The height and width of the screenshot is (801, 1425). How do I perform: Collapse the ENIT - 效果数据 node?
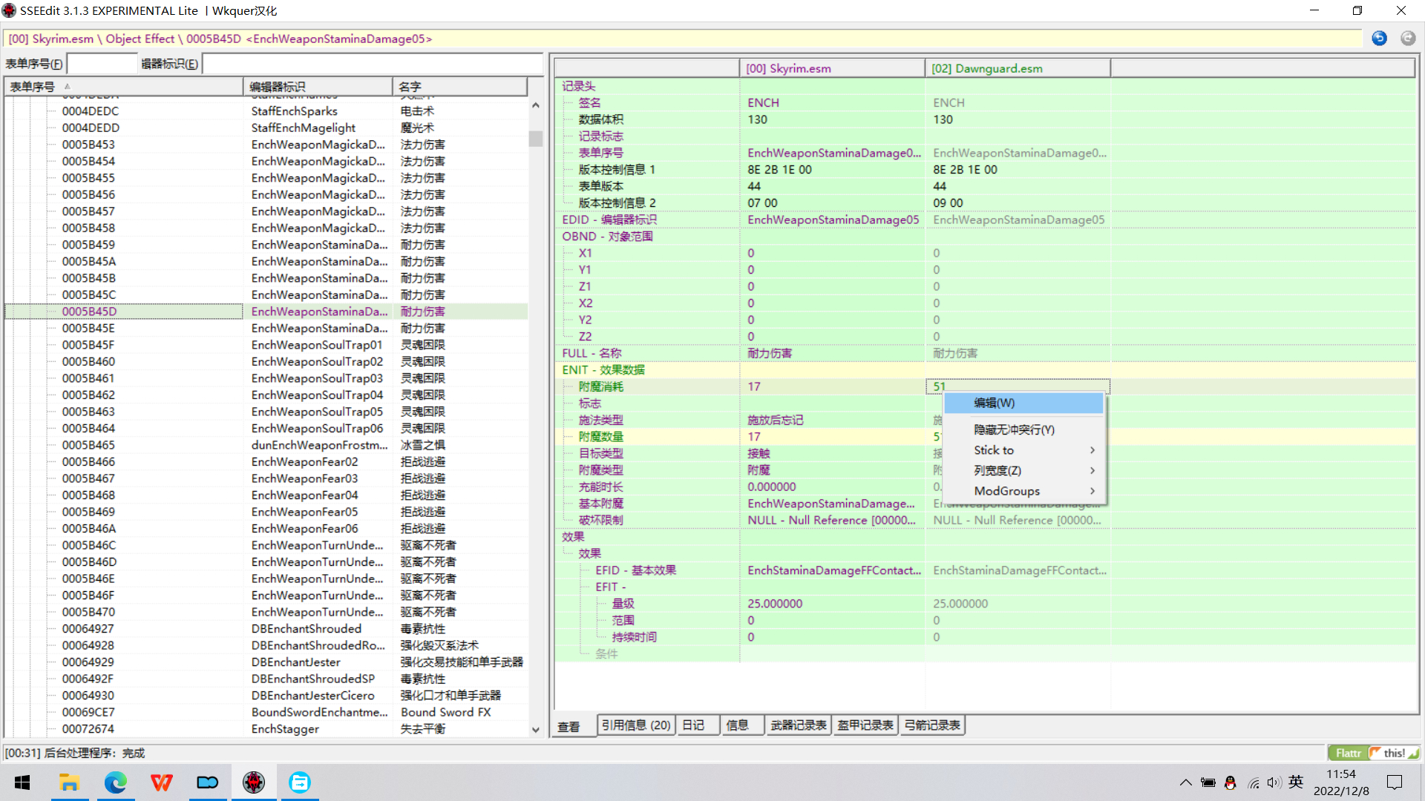pos(603,369)
